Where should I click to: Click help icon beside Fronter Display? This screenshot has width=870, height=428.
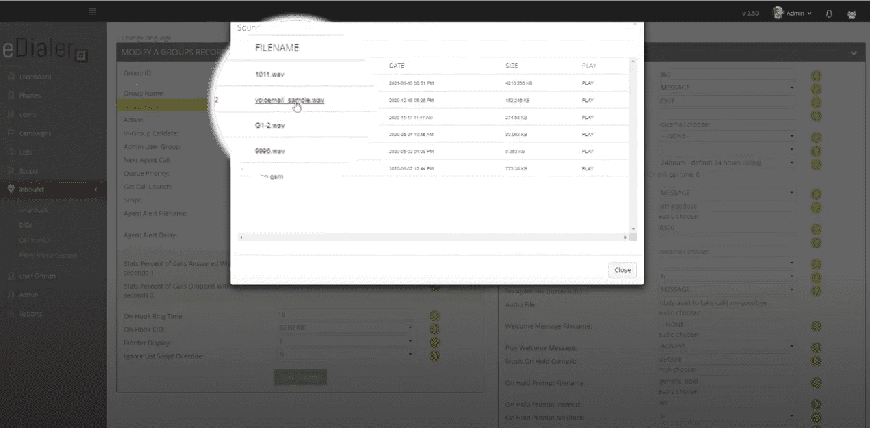click(434, 343)
